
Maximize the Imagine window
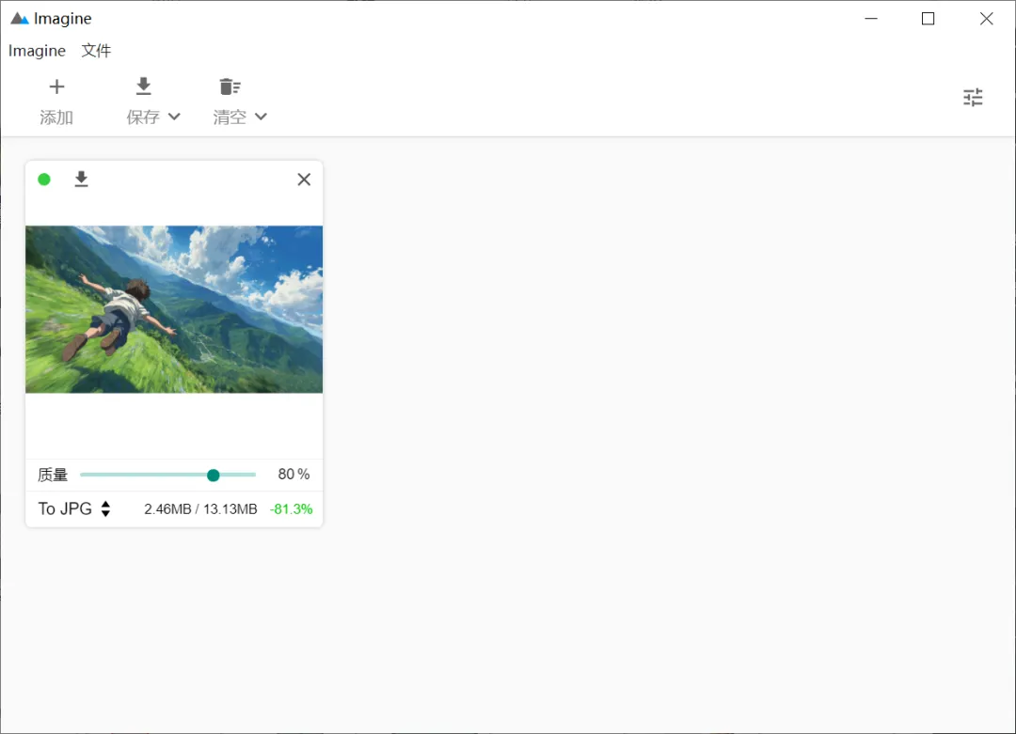pyautogui.click(x=928, y=19)
